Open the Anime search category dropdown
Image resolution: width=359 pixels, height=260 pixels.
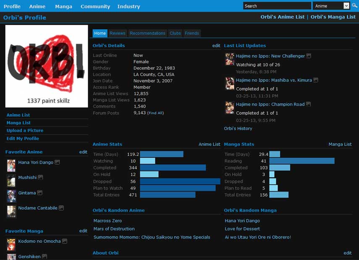tap(332, 6)
